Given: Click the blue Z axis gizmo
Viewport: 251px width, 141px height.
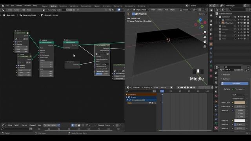Looking at the screenshot, I should point(200,19).
